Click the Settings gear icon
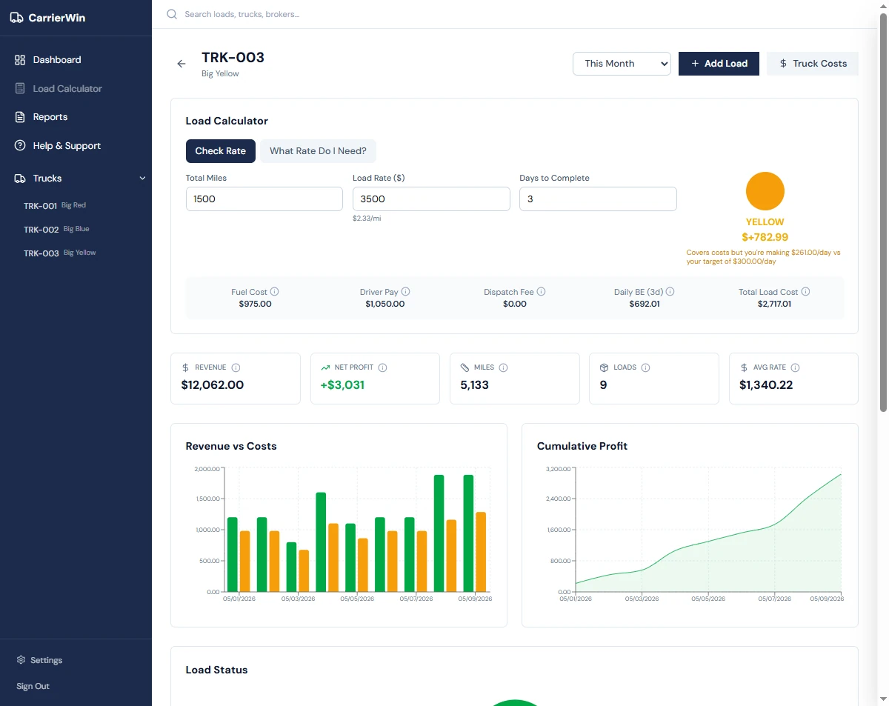This screenshot has height=706, width=889. (21, 660)
